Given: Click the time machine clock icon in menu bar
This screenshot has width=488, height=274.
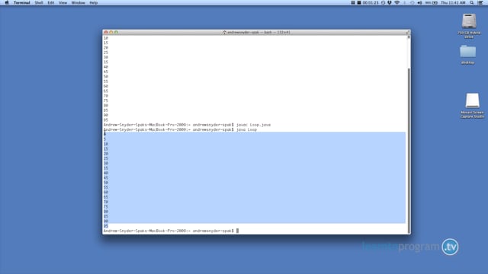Looking at the screenshot, I should click(x=383, y=2).
